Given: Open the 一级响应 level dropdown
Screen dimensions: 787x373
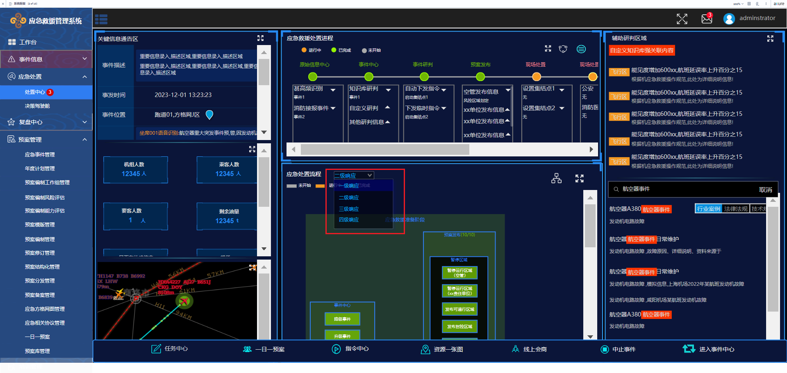Looking at the screenshot, I should [x=353, y=176].
